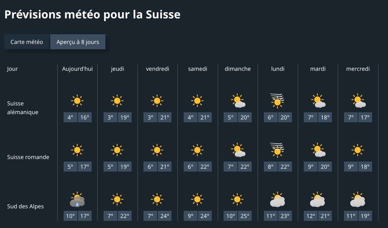388x228 pixels.
Task: Select the partly cloudy icon for mardi, Suisse alémanique
Action: [318, 100]
